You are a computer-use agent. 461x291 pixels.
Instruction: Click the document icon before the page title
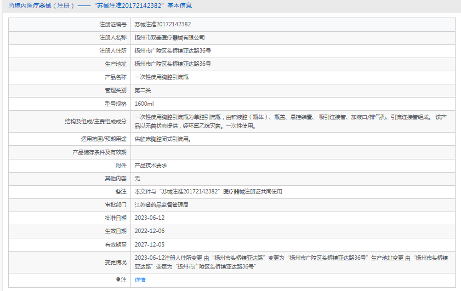[11, 5]
